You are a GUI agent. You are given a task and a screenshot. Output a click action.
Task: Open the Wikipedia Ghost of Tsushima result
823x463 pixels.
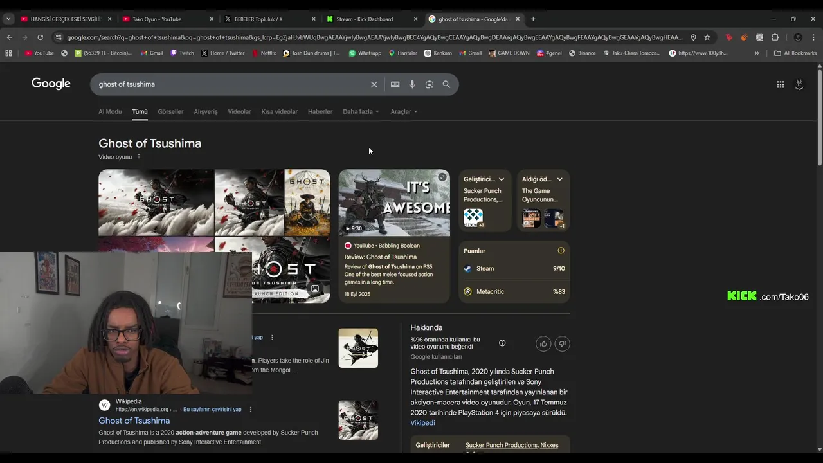(134, 421)
